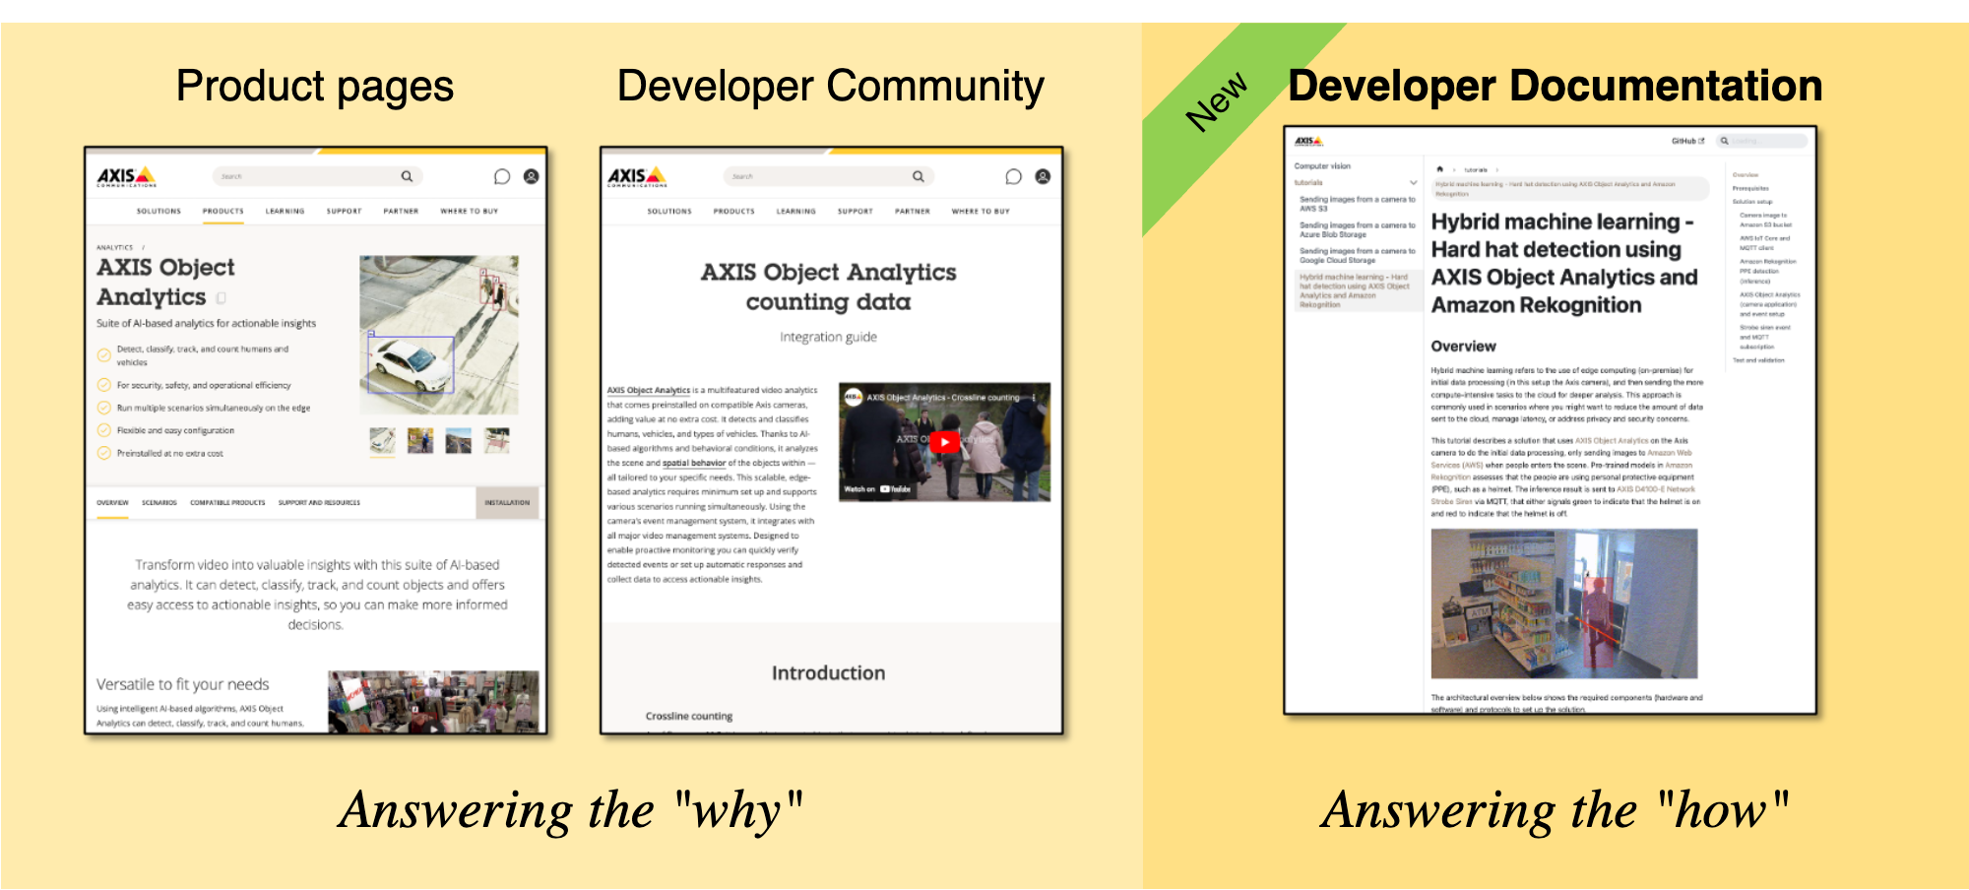Open GitHub link in Documentation header

tap(1687, 141)
